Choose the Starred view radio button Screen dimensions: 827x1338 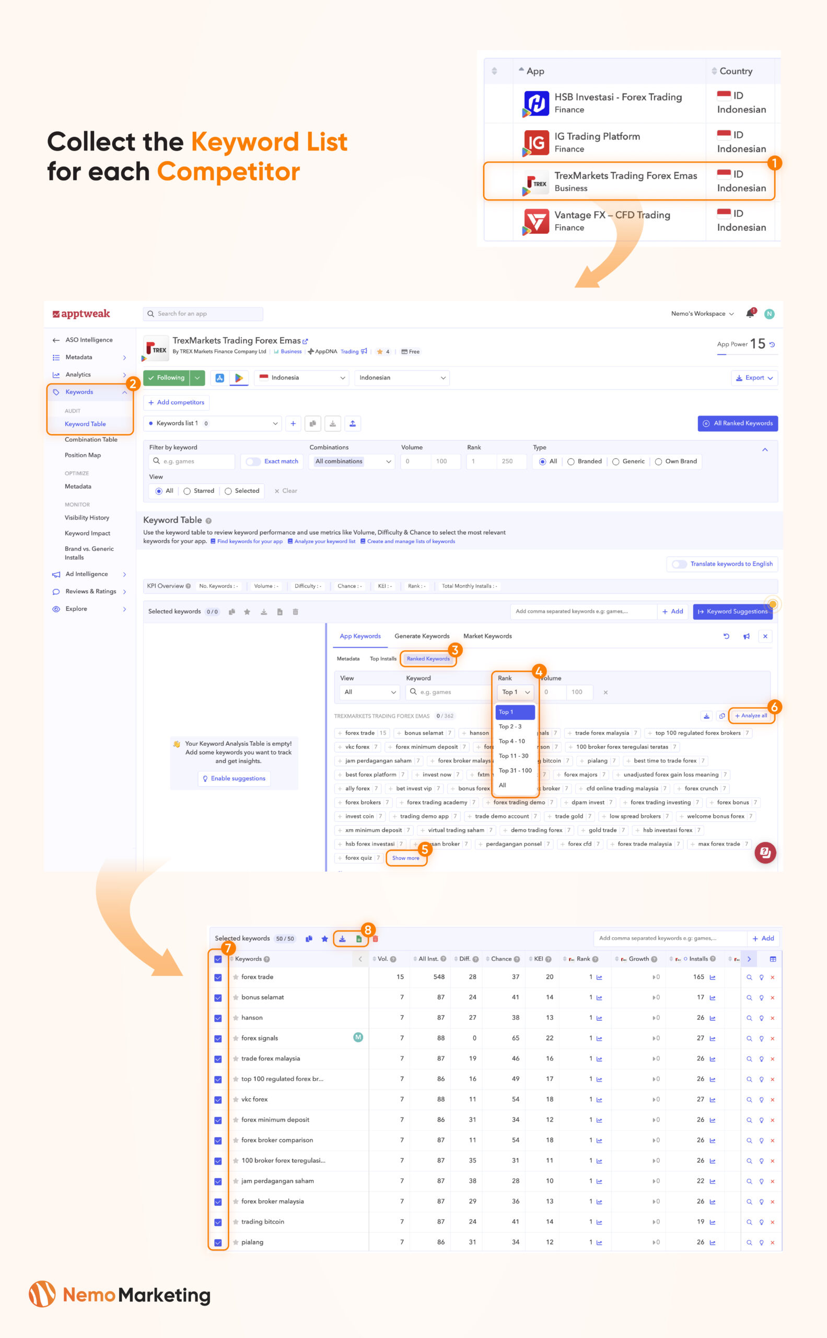(187, 491)
